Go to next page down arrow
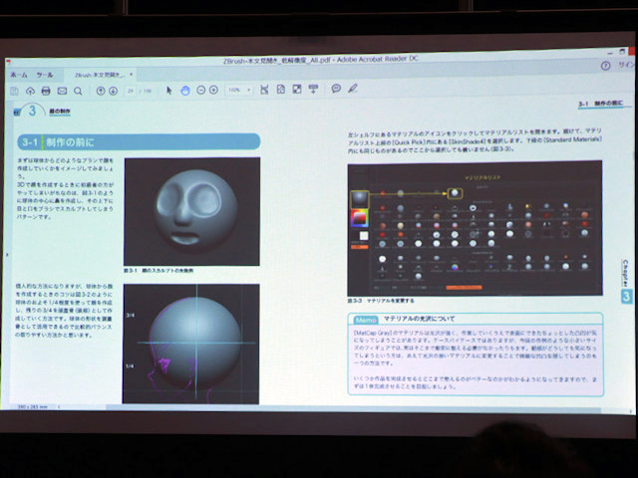Viewport: 638px width, 478px height. (x=113, y=91)
